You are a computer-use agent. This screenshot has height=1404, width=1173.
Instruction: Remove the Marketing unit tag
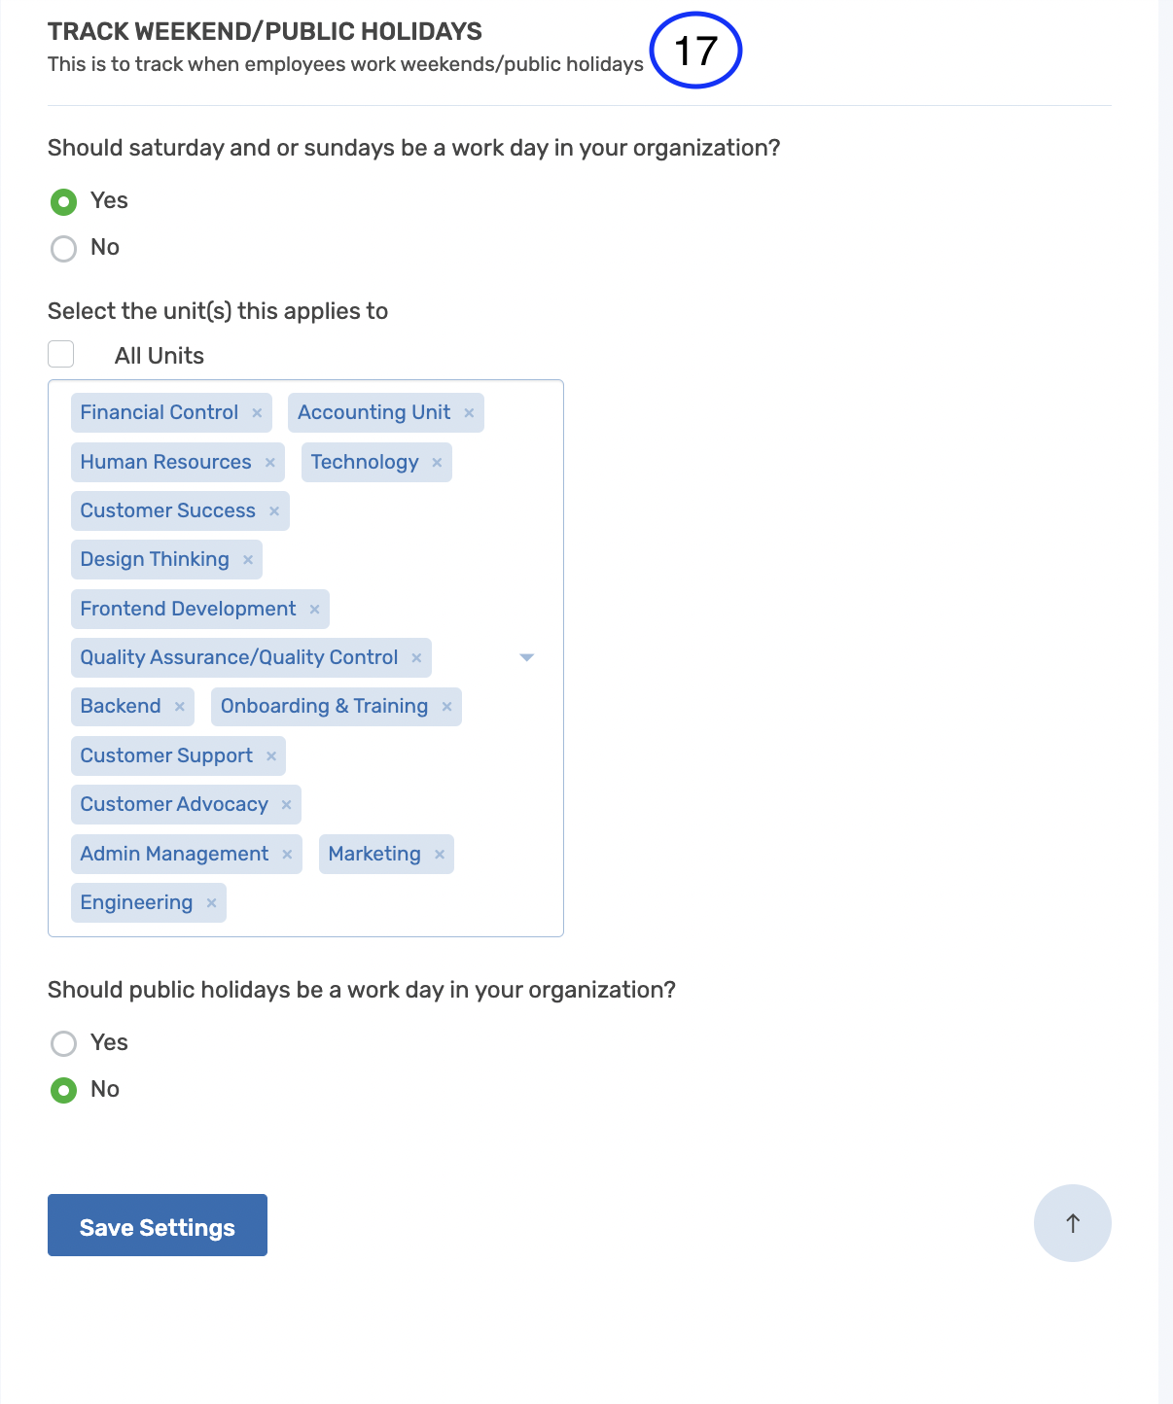click(x=440, y=854)
